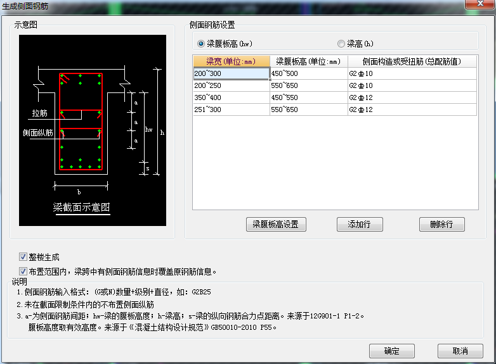Click the 侧面构造或受扭筋 column header
The image size is (496, 364).
pos(412,61)
